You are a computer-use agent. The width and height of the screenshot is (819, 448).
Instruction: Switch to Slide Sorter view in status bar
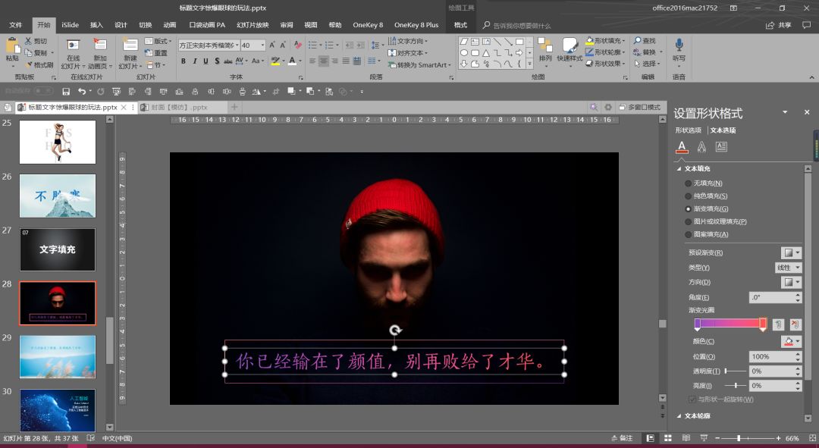coord(667,438)
